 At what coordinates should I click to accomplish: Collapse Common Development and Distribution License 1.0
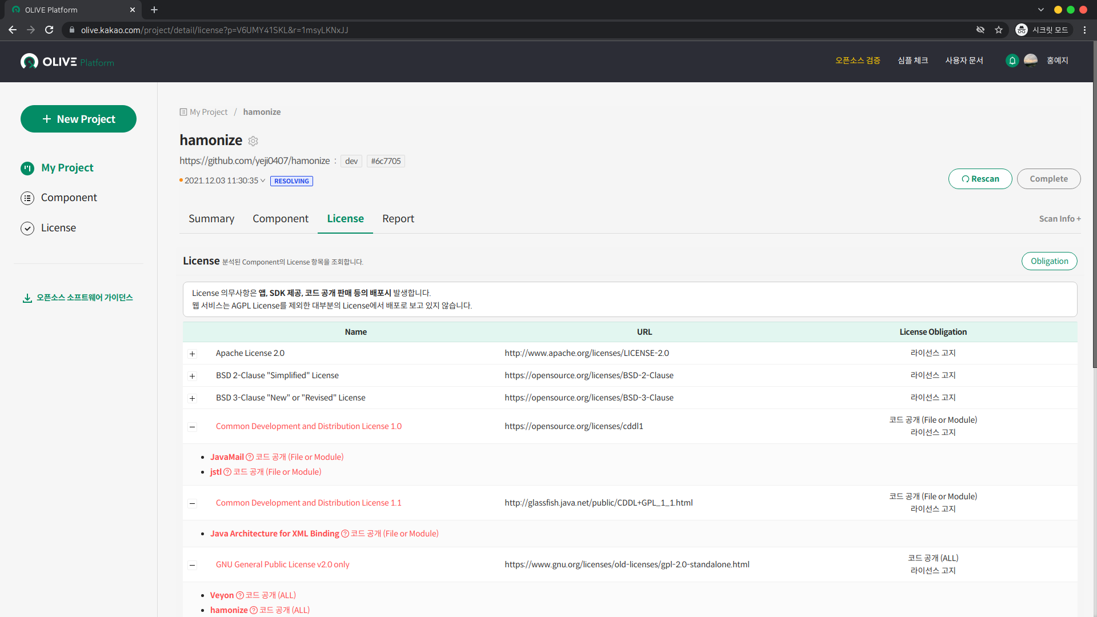tap(193, 427)
